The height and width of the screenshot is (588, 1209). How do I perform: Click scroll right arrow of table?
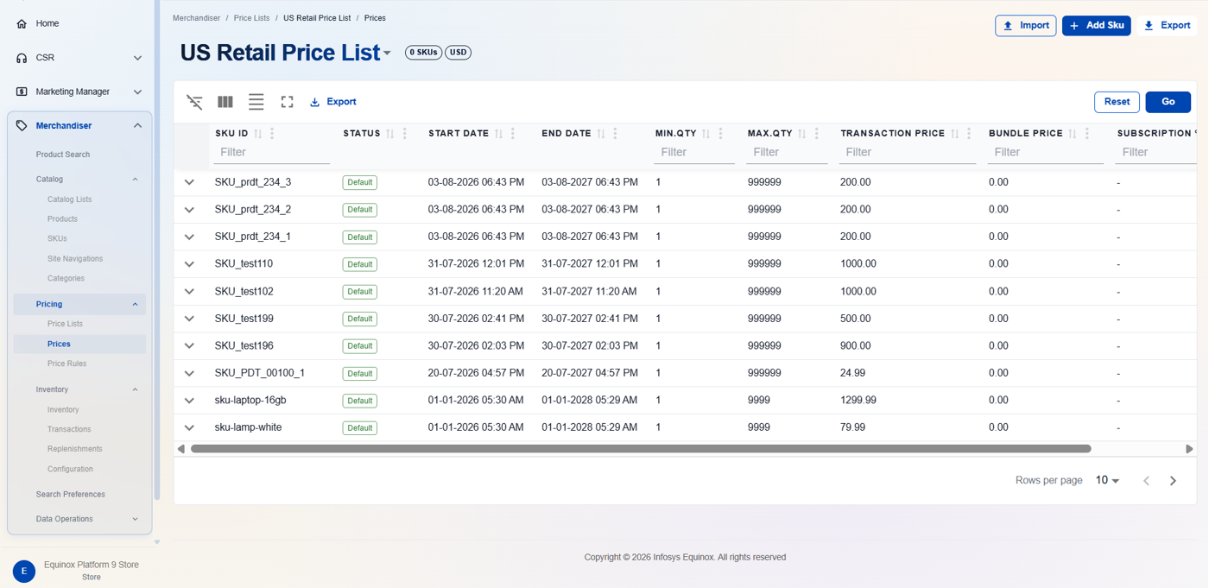click(x=1189, y=449)
